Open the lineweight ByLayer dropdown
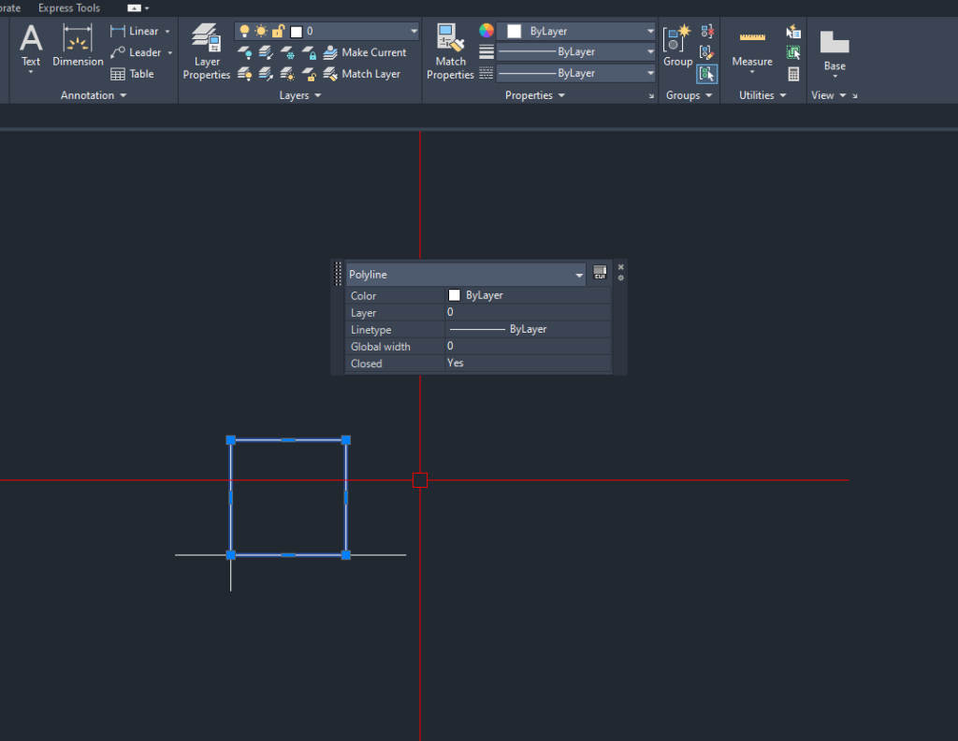Image resolution: width=958 pixels, height=741 pixels. [575, 52]
